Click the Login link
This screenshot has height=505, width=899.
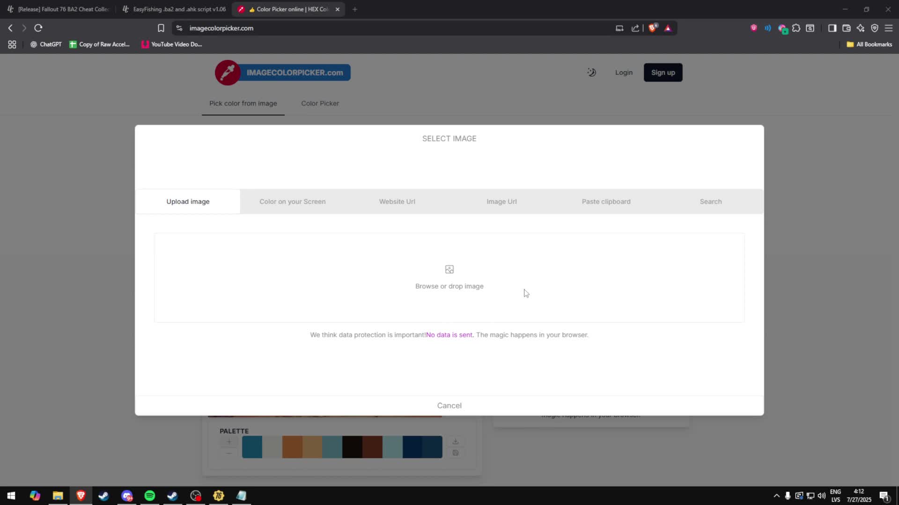click(624, 72)
